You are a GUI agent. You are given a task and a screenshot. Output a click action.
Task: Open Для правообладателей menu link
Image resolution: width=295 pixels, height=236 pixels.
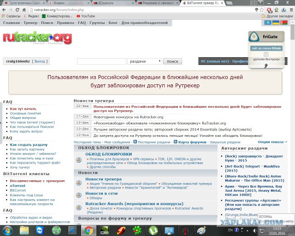(x=144, y=23)
